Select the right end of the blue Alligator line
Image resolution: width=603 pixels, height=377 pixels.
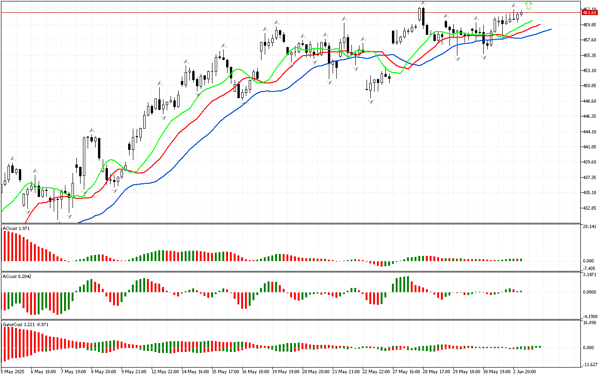pyautogui.click(x=550, y=29)
